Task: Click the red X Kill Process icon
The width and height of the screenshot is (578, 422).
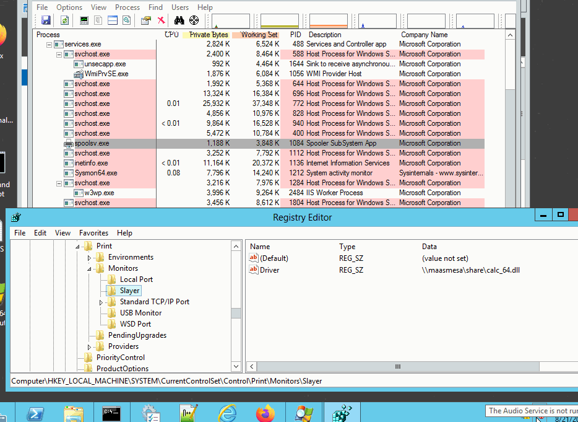Action: [161, 20]
